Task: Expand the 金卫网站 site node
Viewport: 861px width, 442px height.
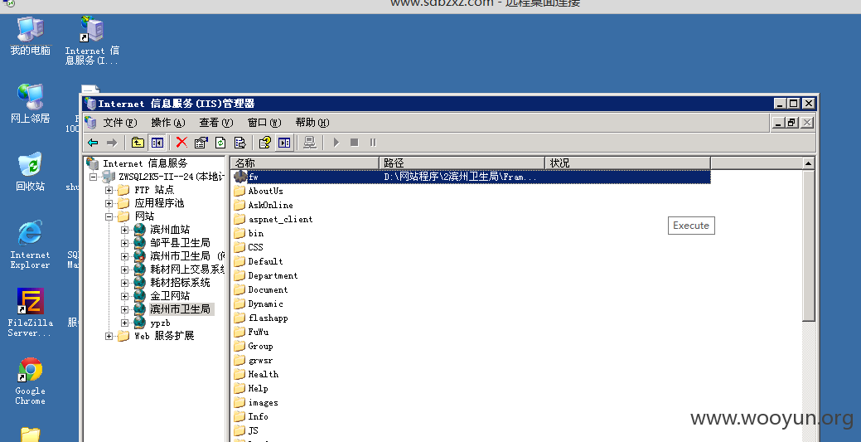Action: click(124, 296)
